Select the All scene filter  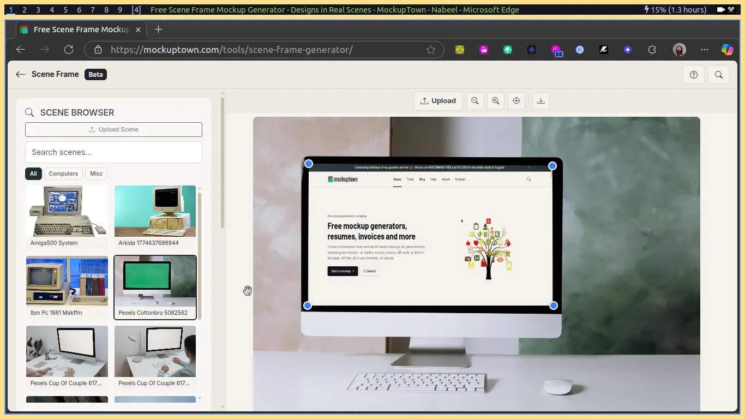33,173
